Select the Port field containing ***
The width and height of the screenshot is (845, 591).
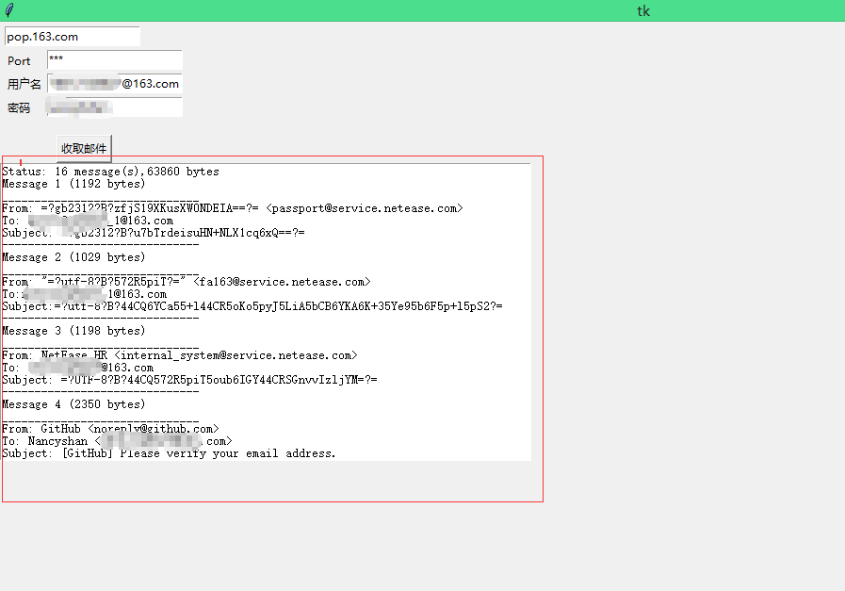click(113, 60)
